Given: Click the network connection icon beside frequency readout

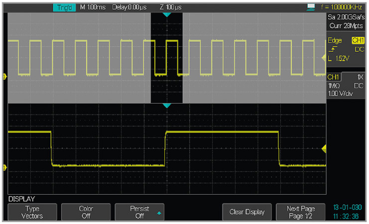Looking at the screenshot, I should coord(312,7).
